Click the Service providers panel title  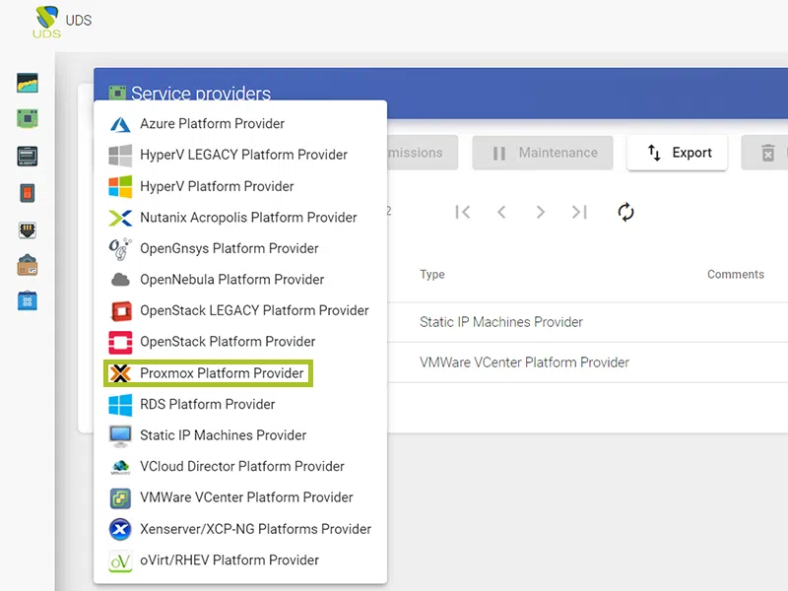click(x=201, y=93)
